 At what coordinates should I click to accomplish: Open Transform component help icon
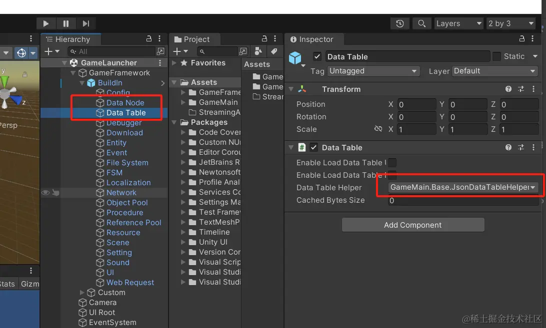[x=508, y=89]
